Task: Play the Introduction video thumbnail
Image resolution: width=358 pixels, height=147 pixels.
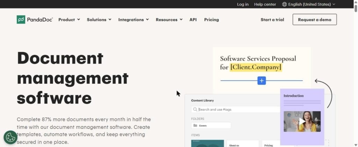Action: pyautogui.click(x=302, y=121)
